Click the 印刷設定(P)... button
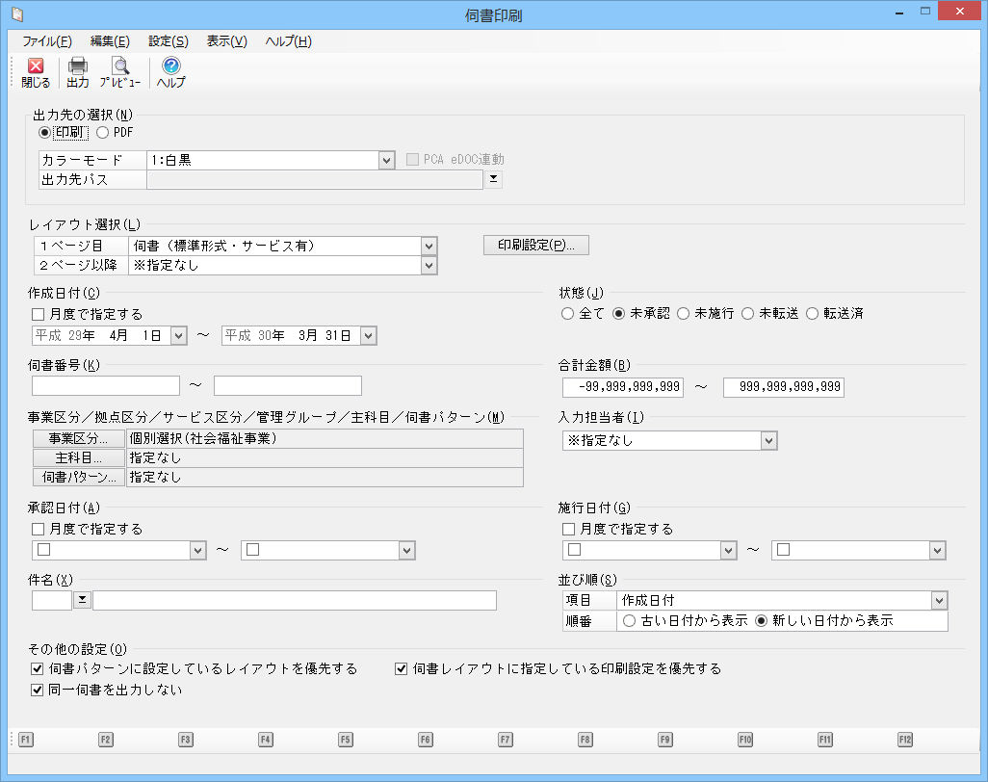 [535, 245]
